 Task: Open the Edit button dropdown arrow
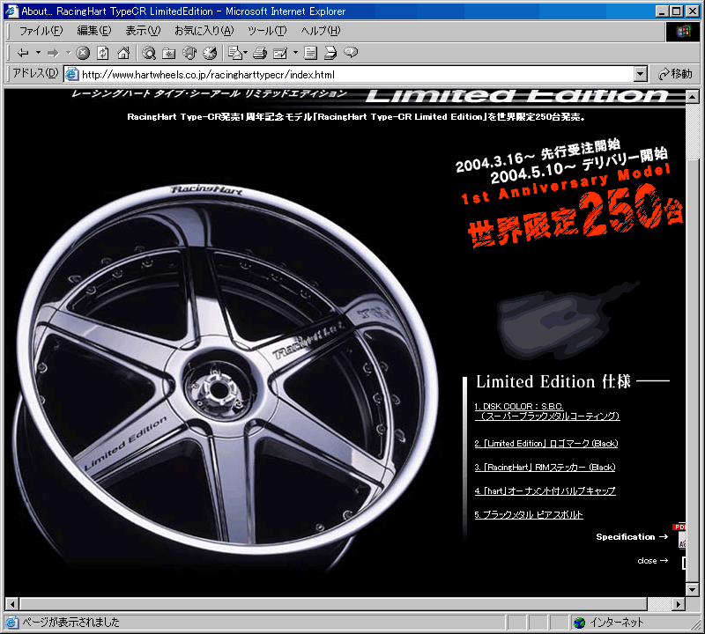295,53
